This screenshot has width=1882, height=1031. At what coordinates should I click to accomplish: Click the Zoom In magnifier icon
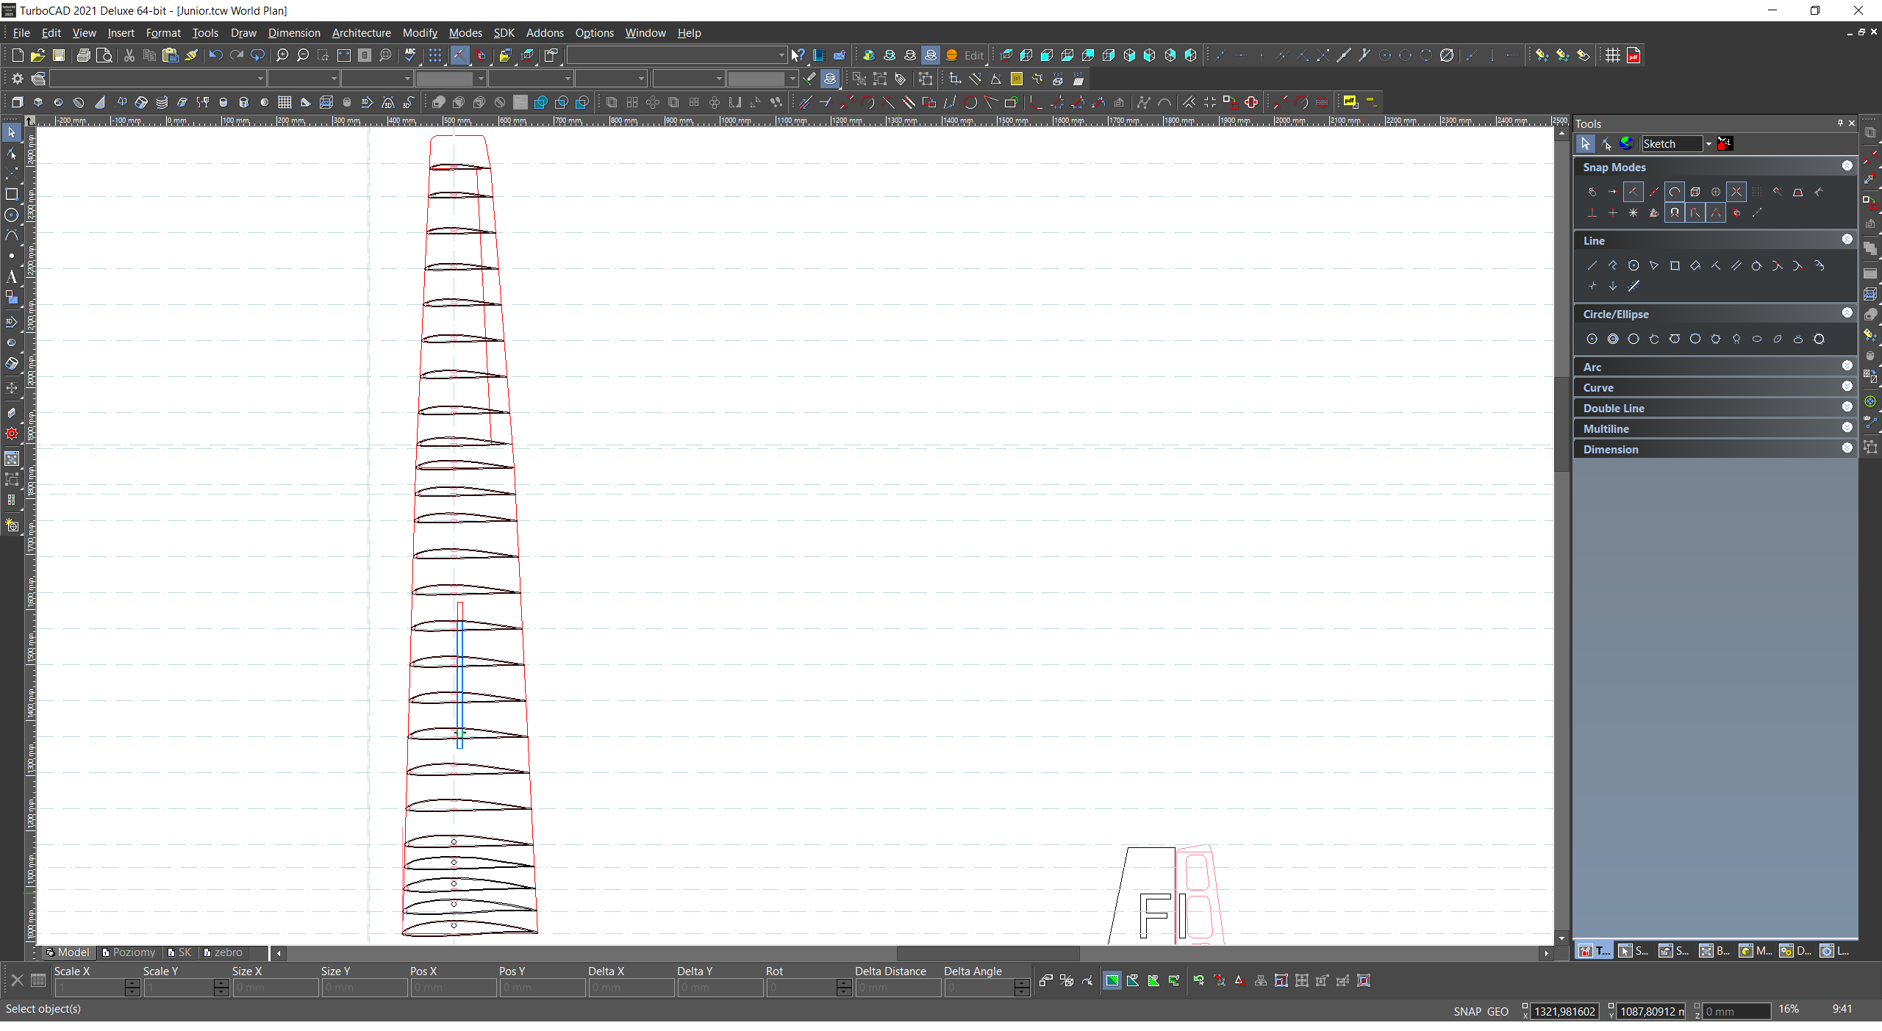click(282, 55)
